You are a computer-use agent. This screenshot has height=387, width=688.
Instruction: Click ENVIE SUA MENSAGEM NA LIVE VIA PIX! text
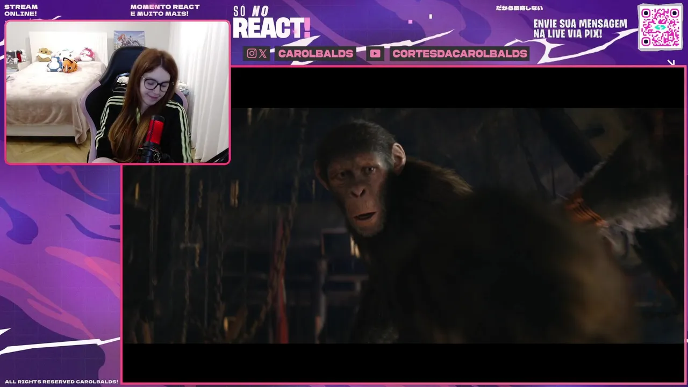(x=580, y=28)
